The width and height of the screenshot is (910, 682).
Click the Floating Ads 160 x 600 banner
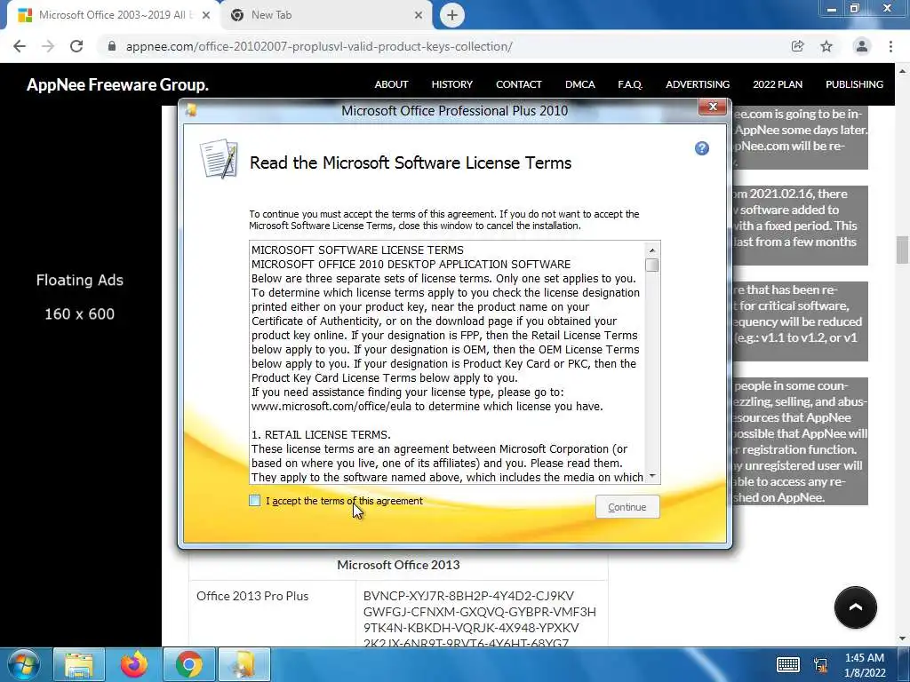point(79,297)
